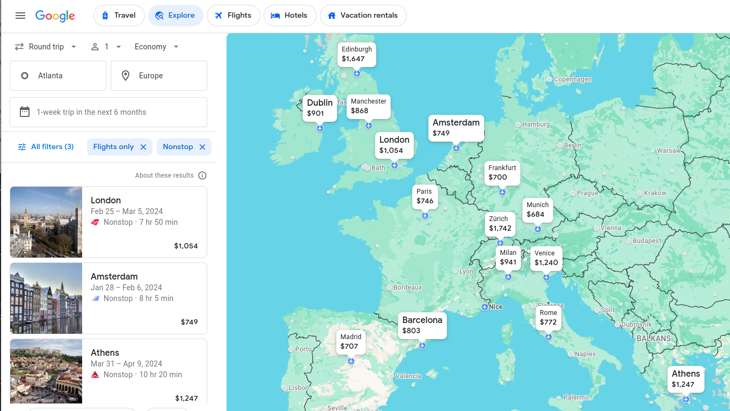
Task: Go to the Hotels tab
Action: [289, 16]
